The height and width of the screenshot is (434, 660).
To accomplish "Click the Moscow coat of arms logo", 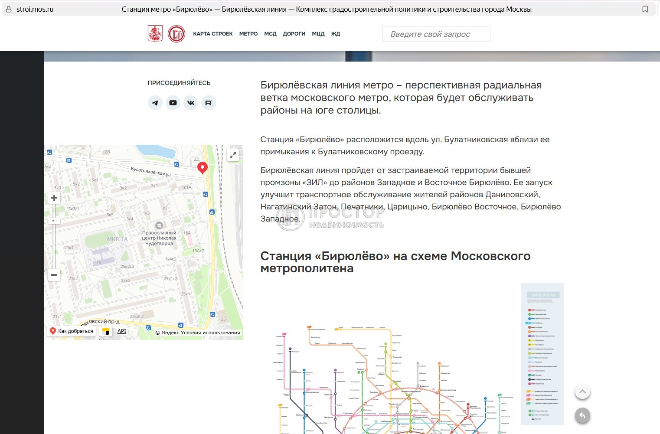I will click(155, 34).
